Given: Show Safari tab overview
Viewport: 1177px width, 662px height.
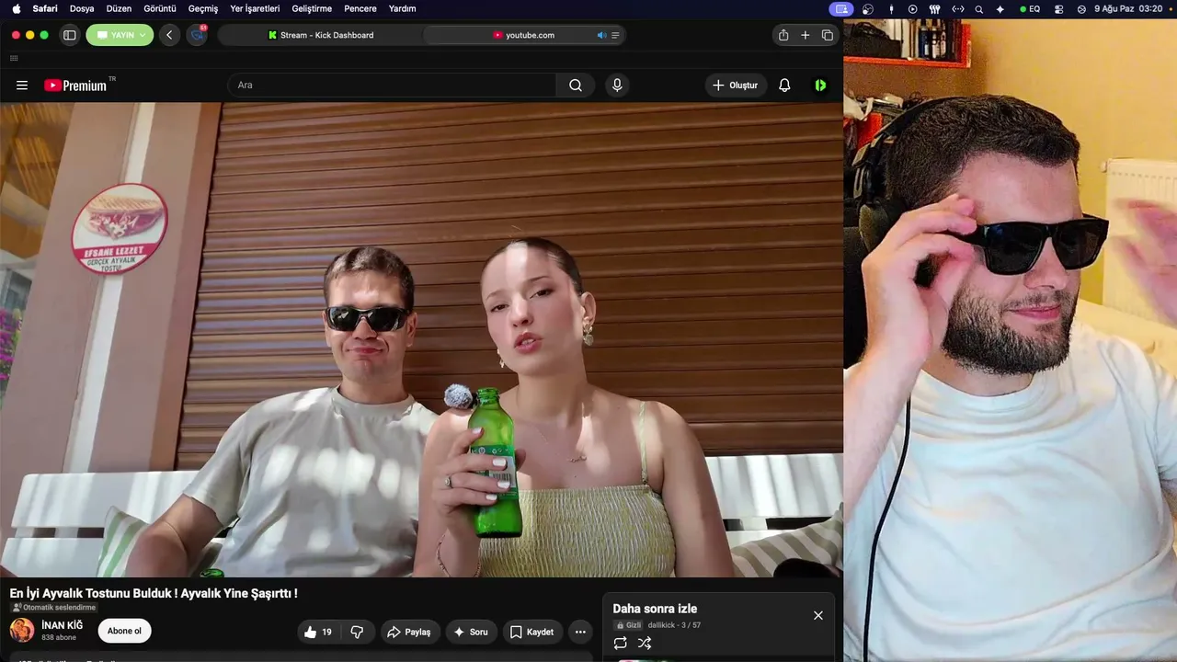Looking at the screenshot, I should click(x=828, y=35).
